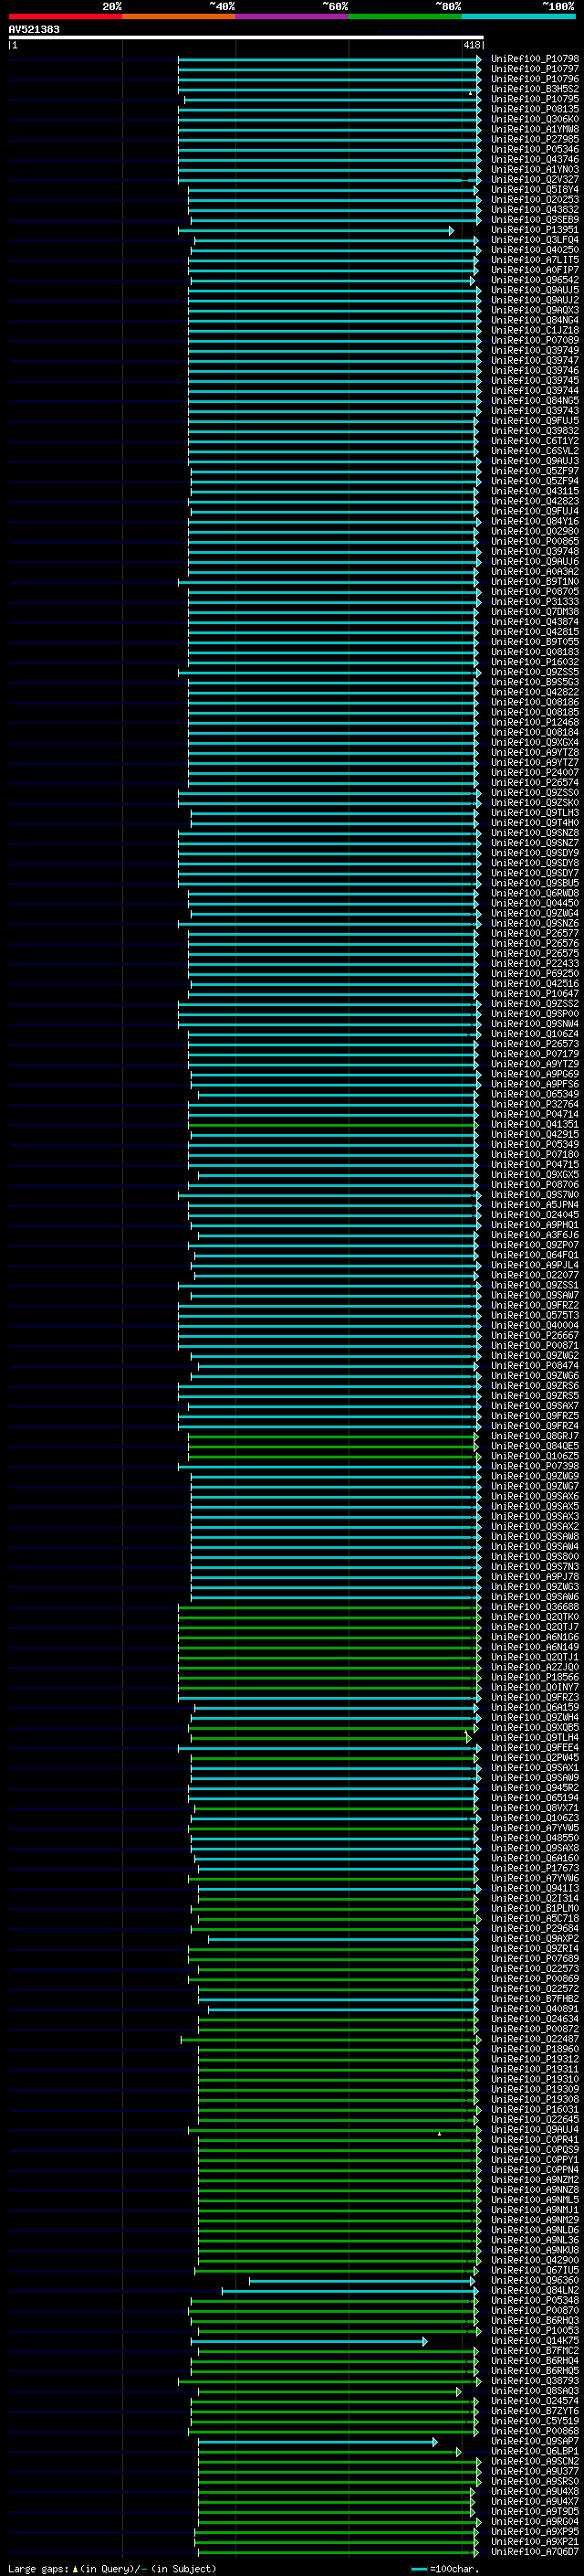Select the UniRef100_P04714 label
The height and width of the screenshot is (2576, 584).
pyautogui.click(x=534, y=1114)
